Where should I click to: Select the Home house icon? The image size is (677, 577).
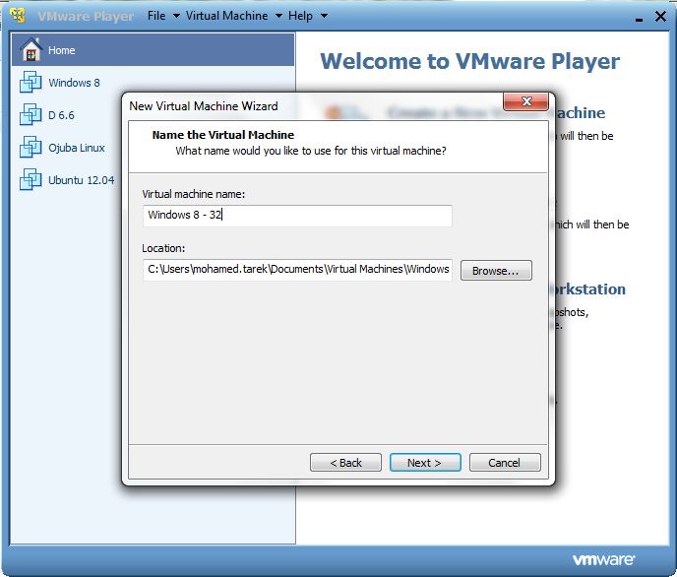tap(31, 49)
